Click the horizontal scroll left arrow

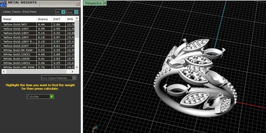pos(4,72)
